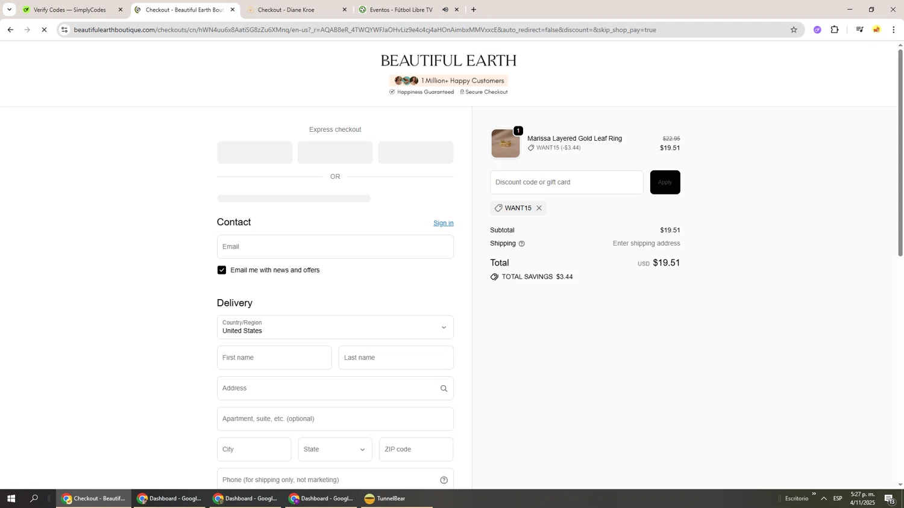Open media controls icon in toolbar
The height and width of the screenshot is (508, 904).
[860, 29]
